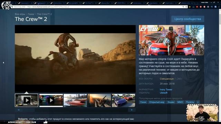Focus the browser address bar

99,7
